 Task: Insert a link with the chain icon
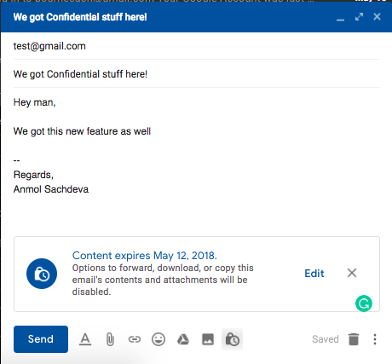135,339
